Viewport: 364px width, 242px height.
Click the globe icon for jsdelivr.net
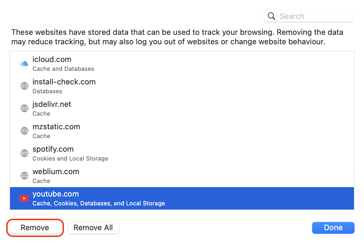coord(24,108)
